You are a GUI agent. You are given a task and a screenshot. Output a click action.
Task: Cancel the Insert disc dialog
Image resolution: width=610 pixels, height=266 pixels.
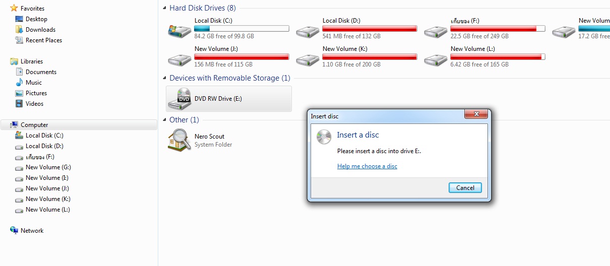[x=465, y=187]
